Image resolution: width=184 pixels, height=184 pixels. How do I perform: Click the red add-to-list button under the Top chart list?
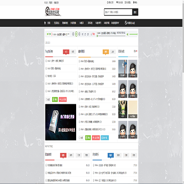[x=63, y=100]
